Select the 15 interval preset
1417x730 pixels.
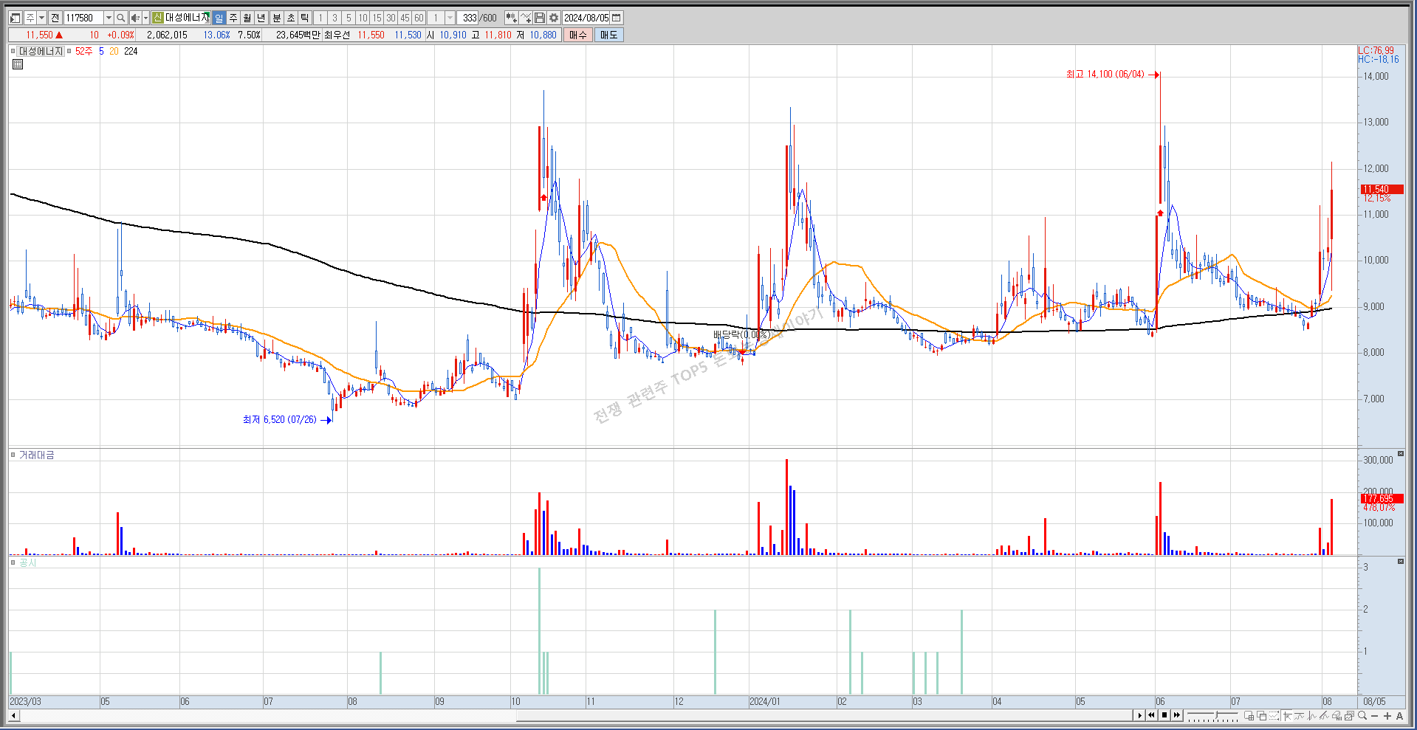[377, 18]
